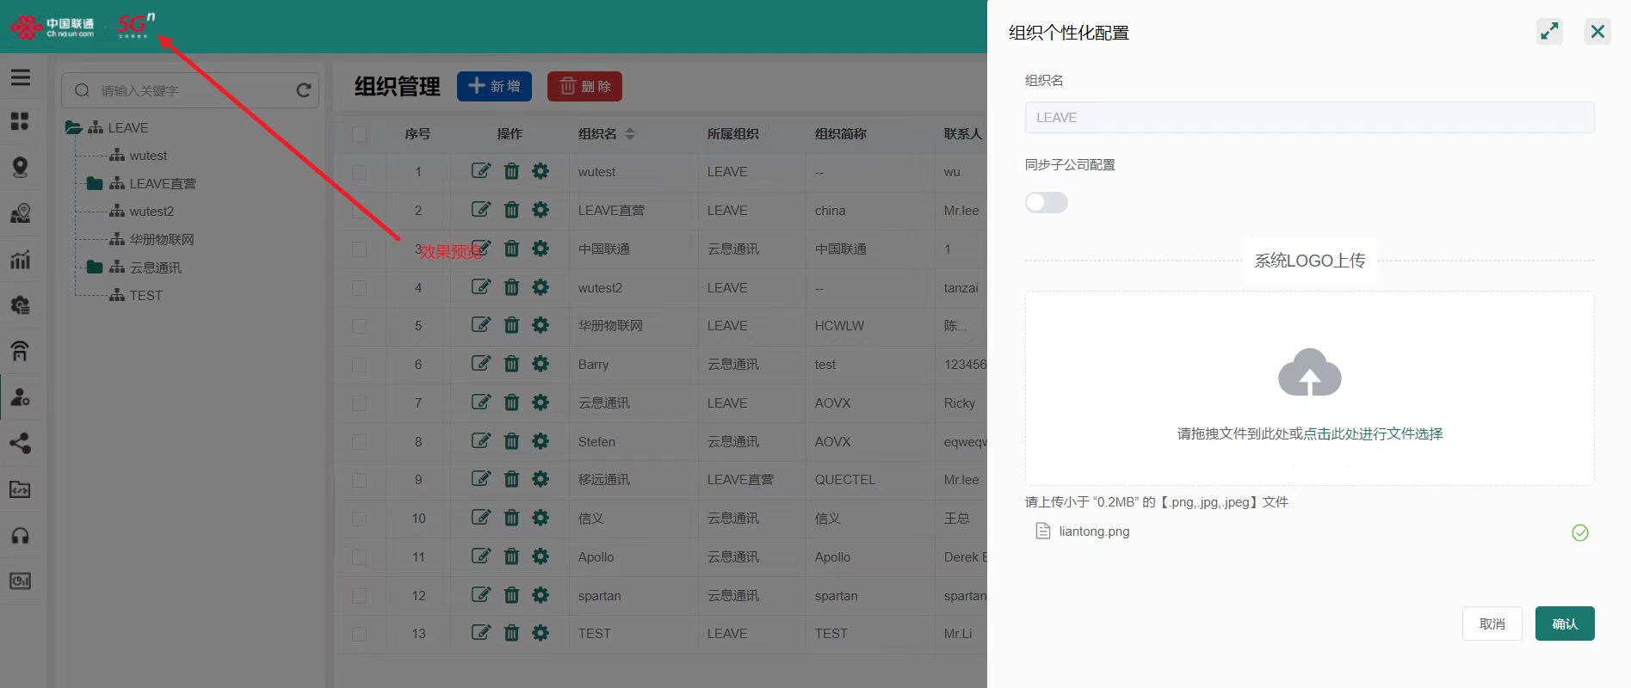Image resolution: width=1631 pixels, height=688 pixels.
Task: Click the trash icon for Barry row
Action: click(x=511, y=364)
